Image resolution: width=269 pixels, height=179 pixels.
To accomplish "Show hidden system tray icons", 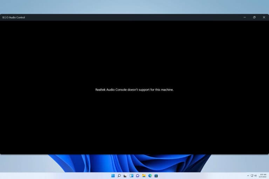I will click(248, 176).
